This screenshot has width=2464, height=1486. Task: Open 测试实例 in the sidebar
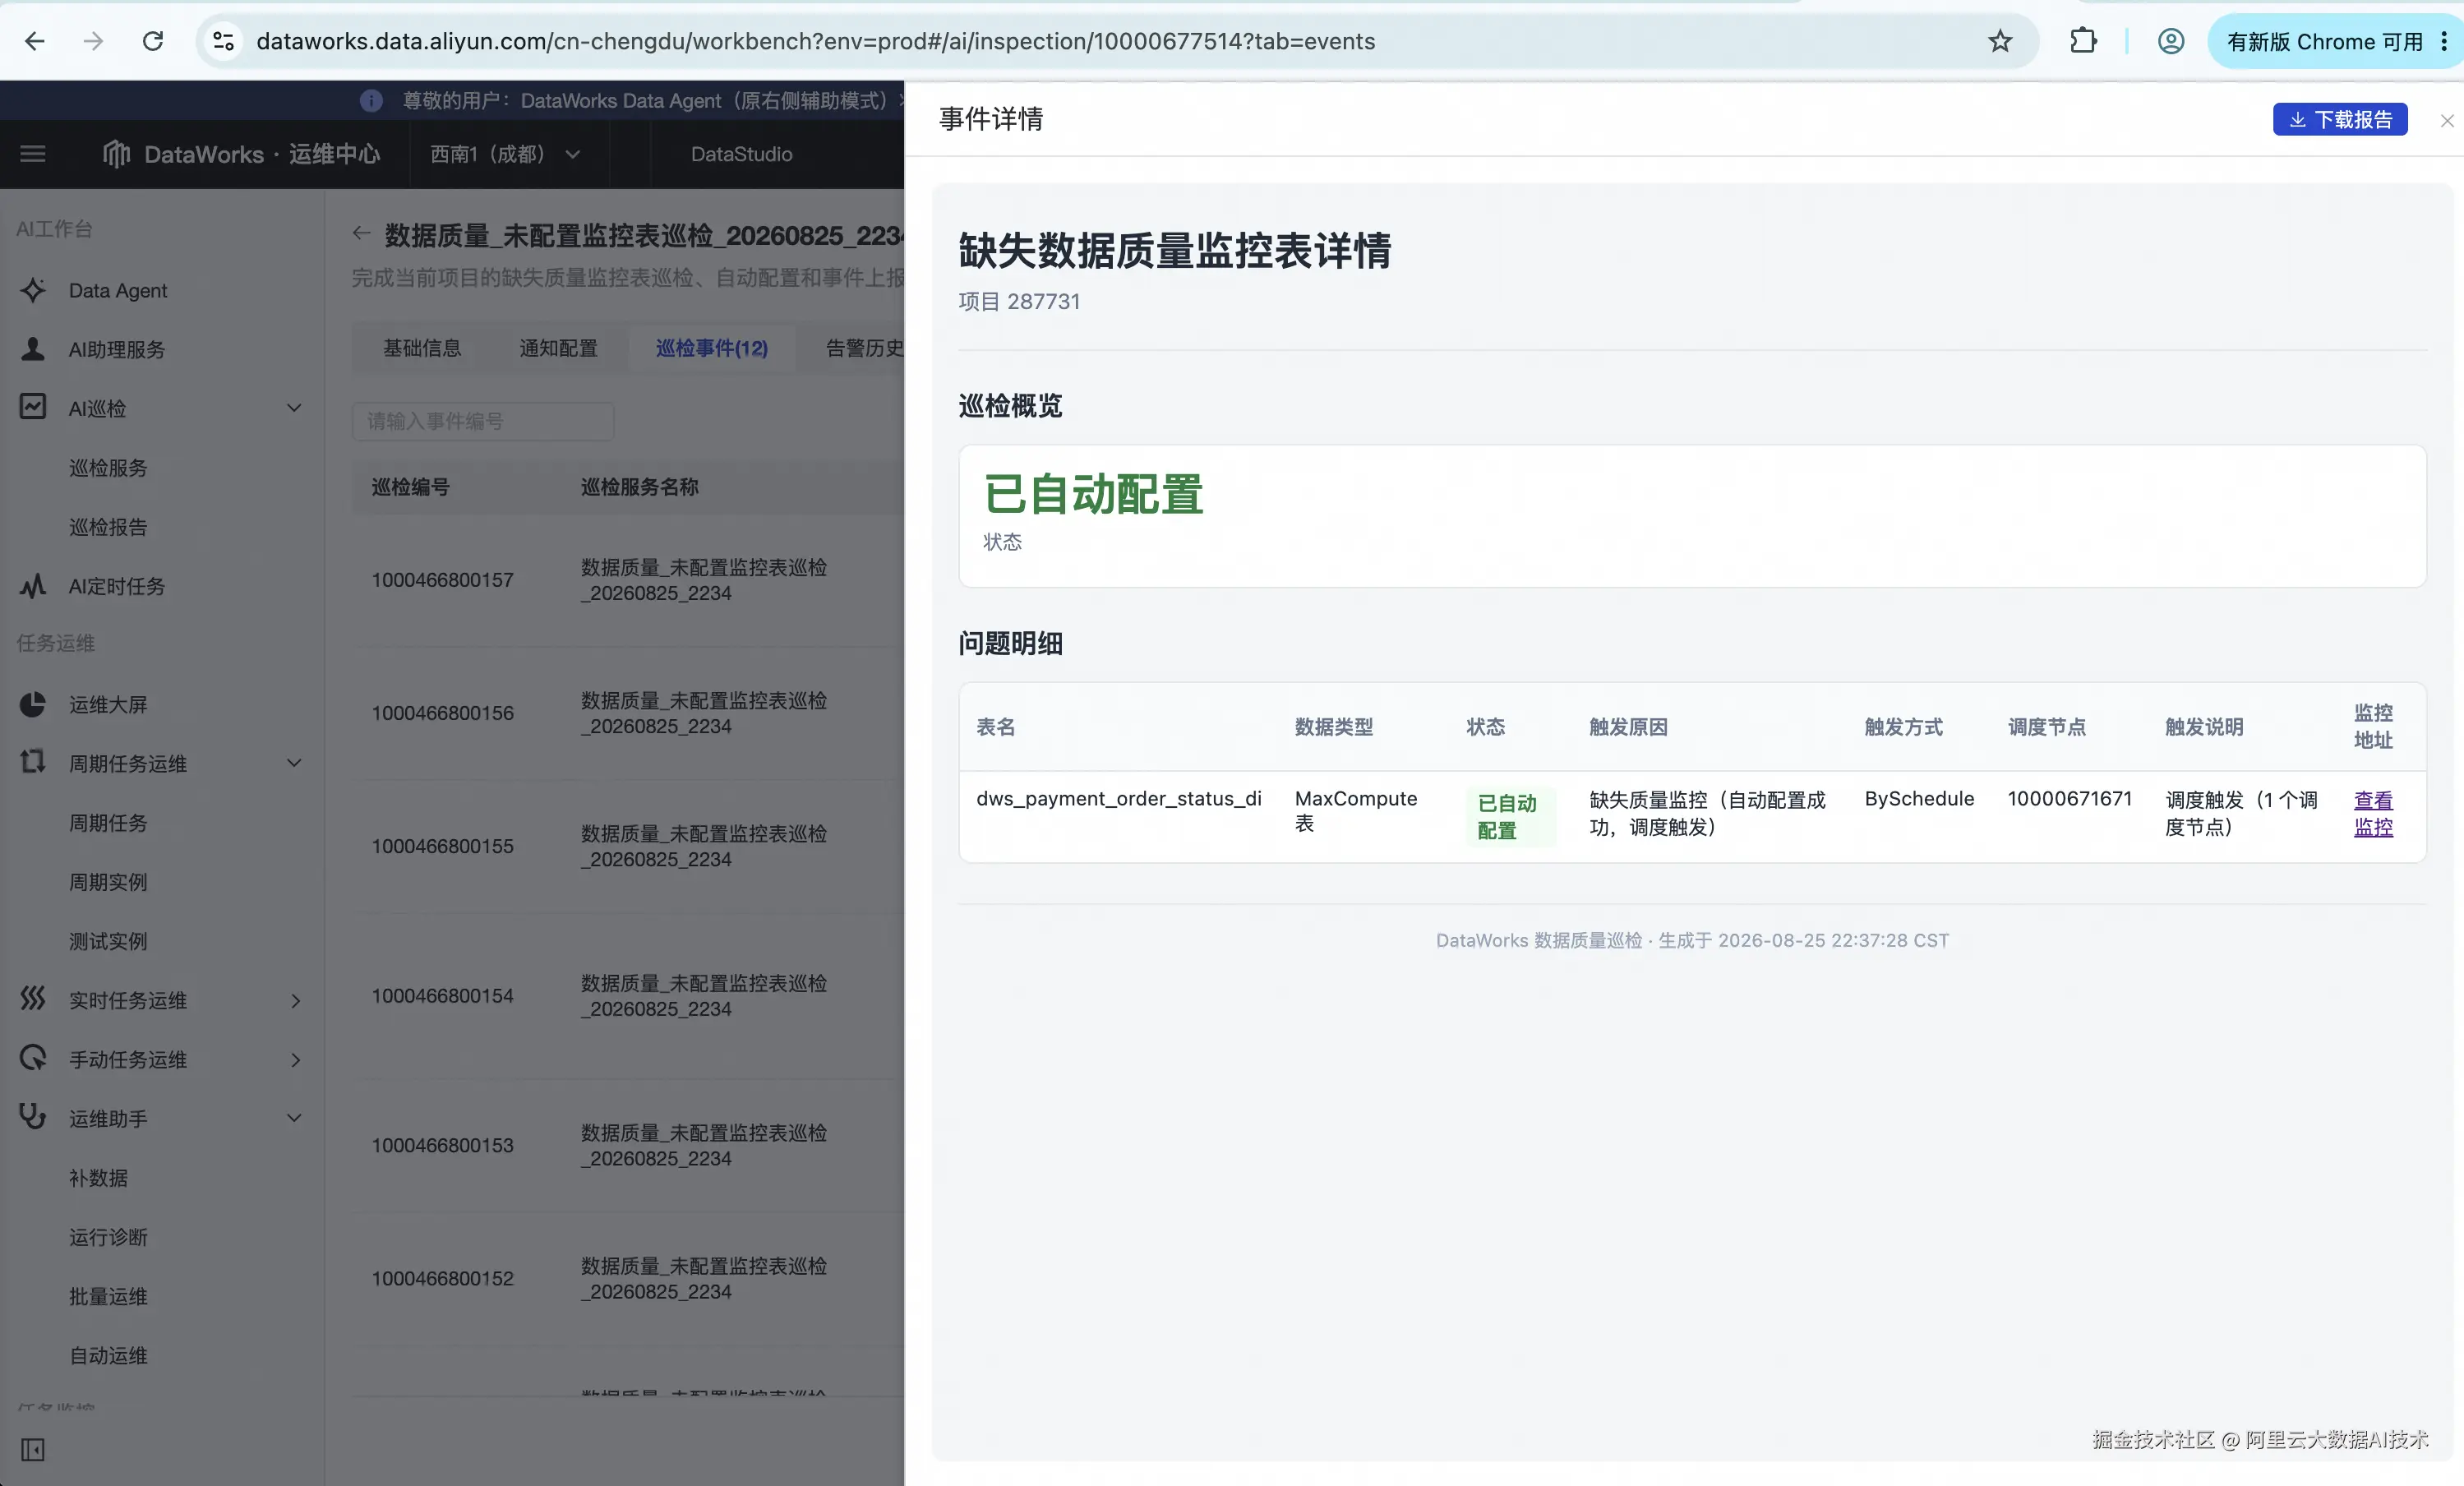tap(108, 940)
